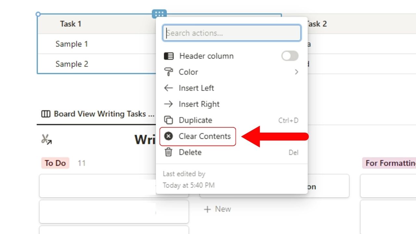Click the Clear Contents cross-circle icon
The image size is (416, 234).
(168, 136)
